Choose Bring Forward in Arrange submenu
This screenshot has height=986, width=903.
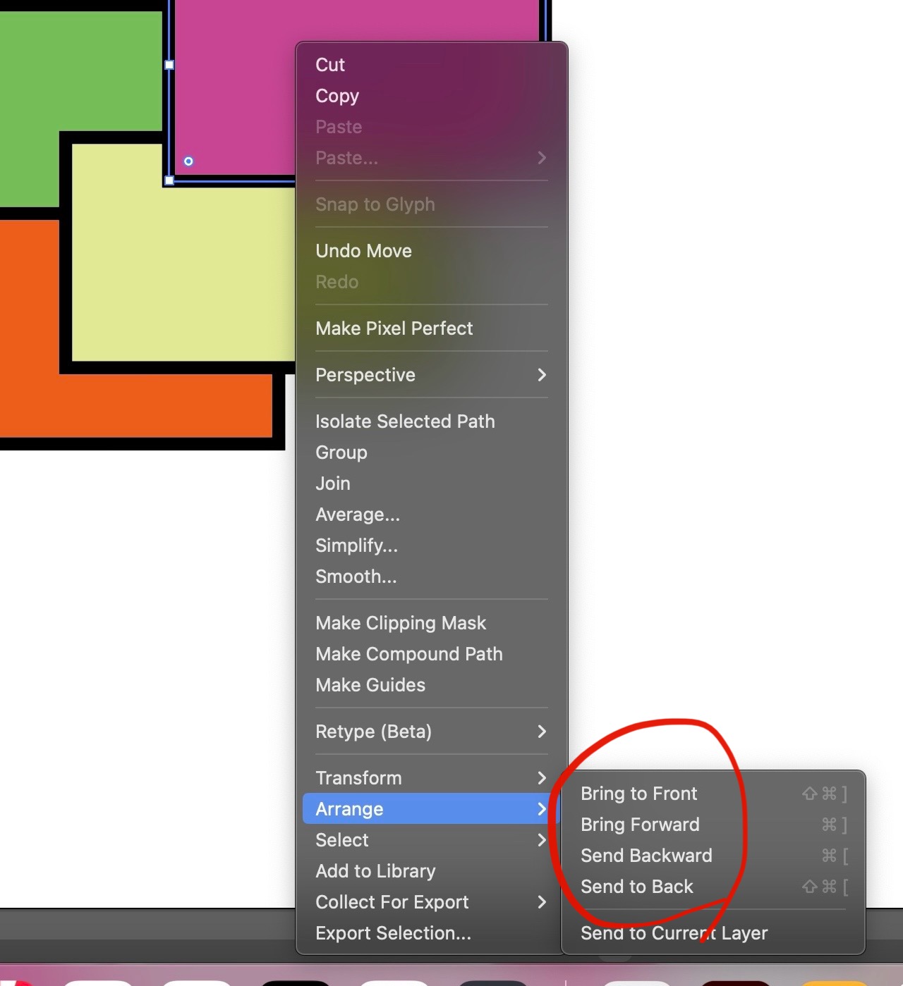[713, 825]
